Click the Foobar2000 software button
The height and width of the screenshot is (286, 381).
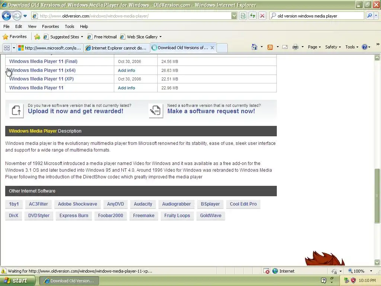point(111,216)
